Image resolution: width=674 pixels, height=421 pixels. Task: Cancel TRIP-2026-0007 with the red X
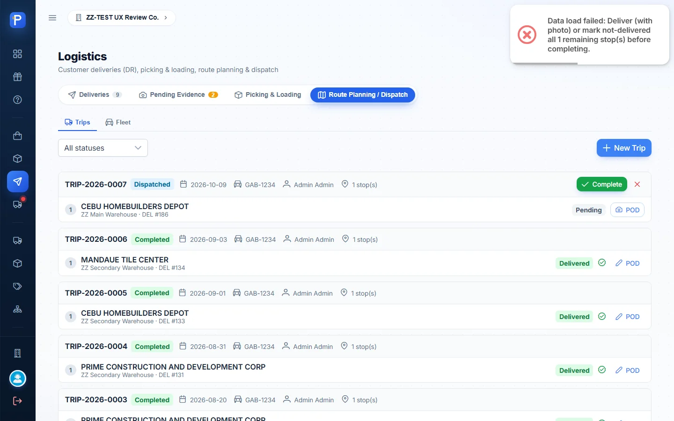click(637, 184)
